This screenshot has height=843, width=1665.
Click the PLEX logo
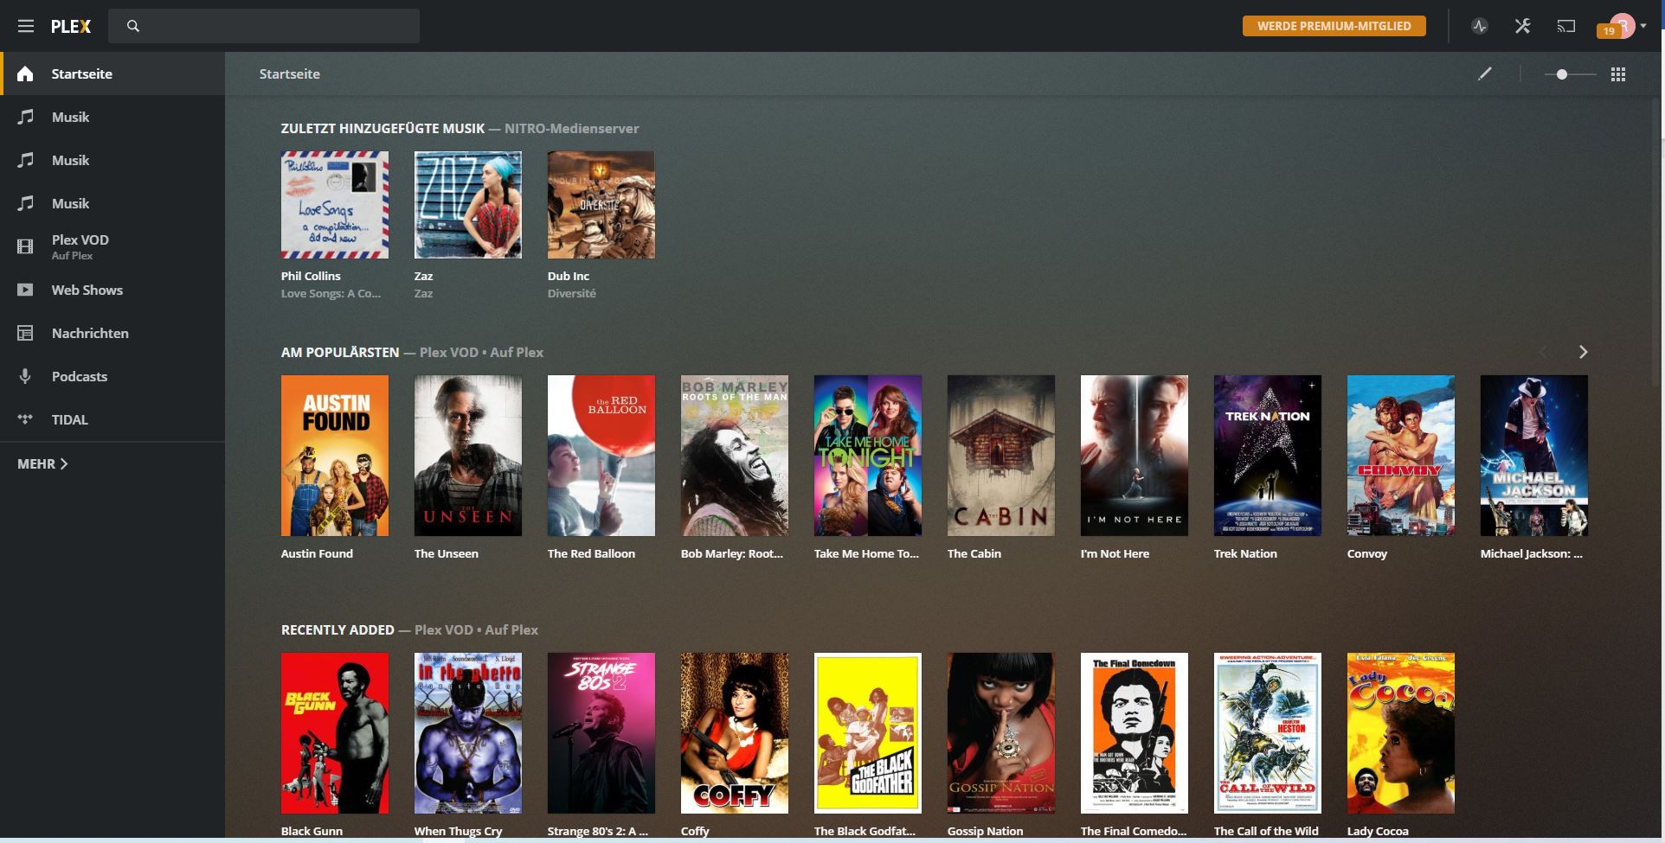pos(71,26)
